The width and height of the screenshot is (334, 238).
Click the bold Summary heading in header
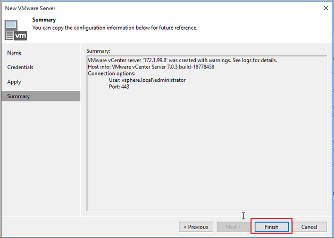44,20
